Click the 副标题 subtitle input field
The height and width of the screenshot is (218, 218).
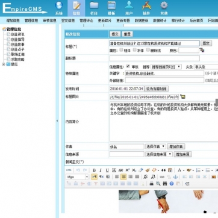(x=155, y=58)
